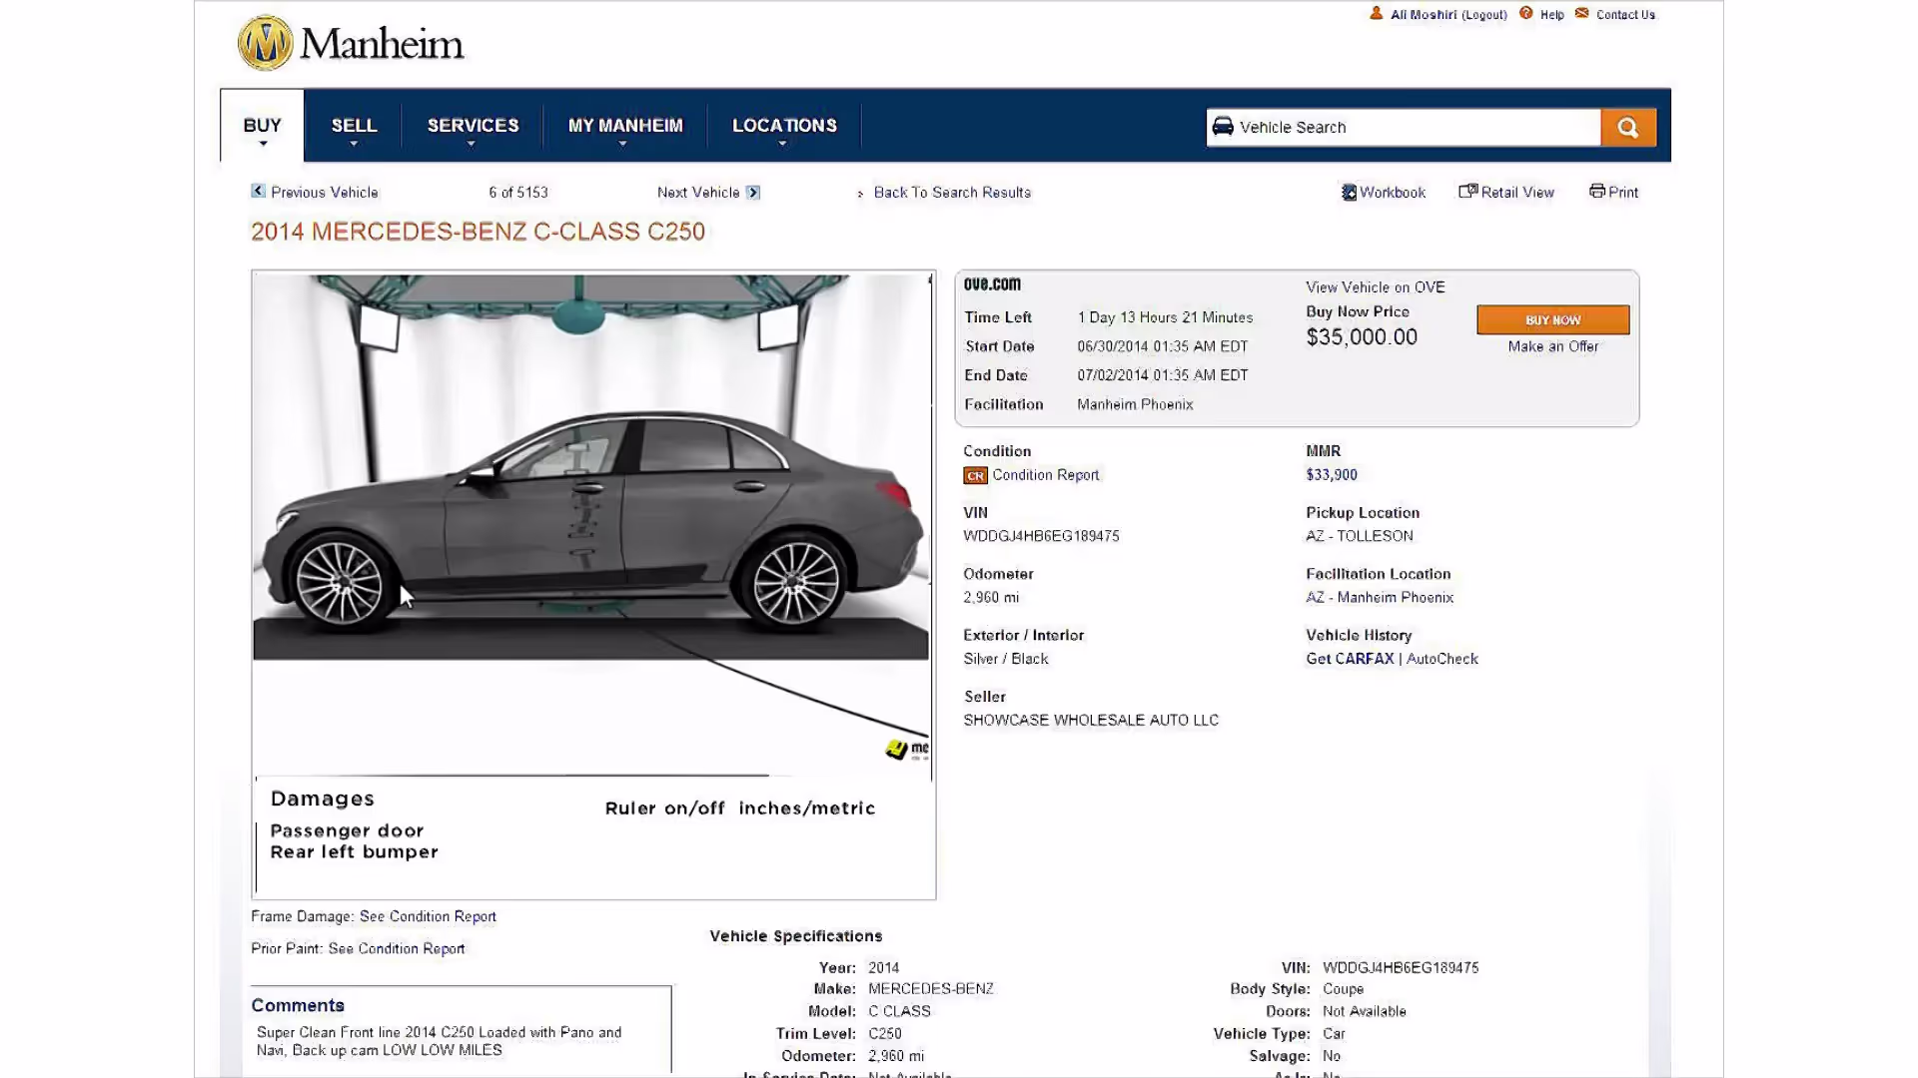This screenshot has width=1918, height=1078.
Task: Click the MMR value $33,900
Action: tap(1331, 475)
